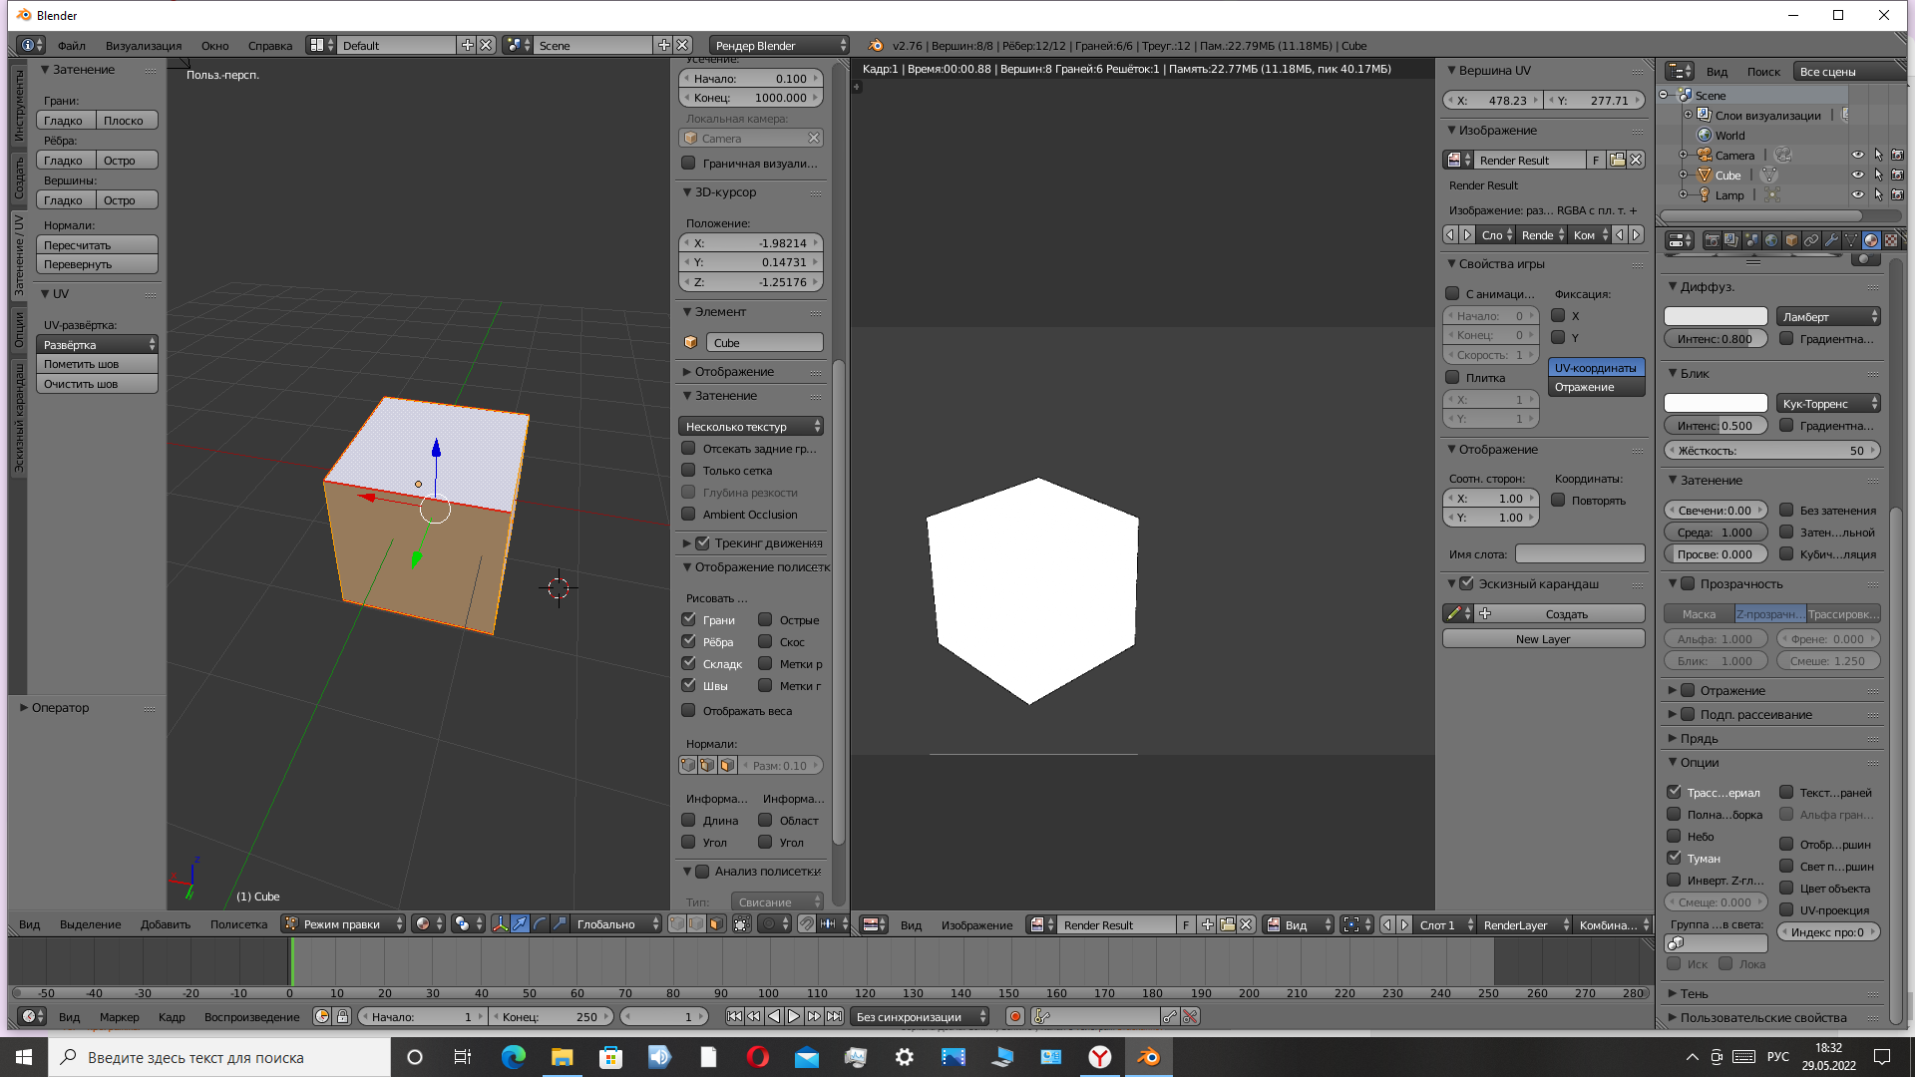Enable the Только сетка checkbox
1915x1077 pixels.
[688, 471]
